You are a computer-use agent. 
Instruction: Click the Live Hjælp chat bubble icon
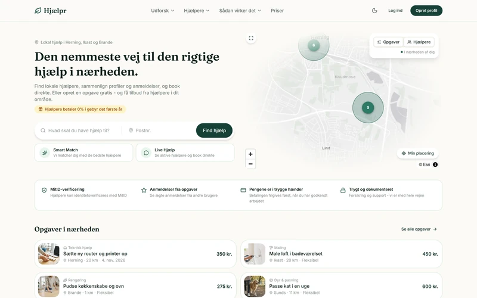point(146,153)
